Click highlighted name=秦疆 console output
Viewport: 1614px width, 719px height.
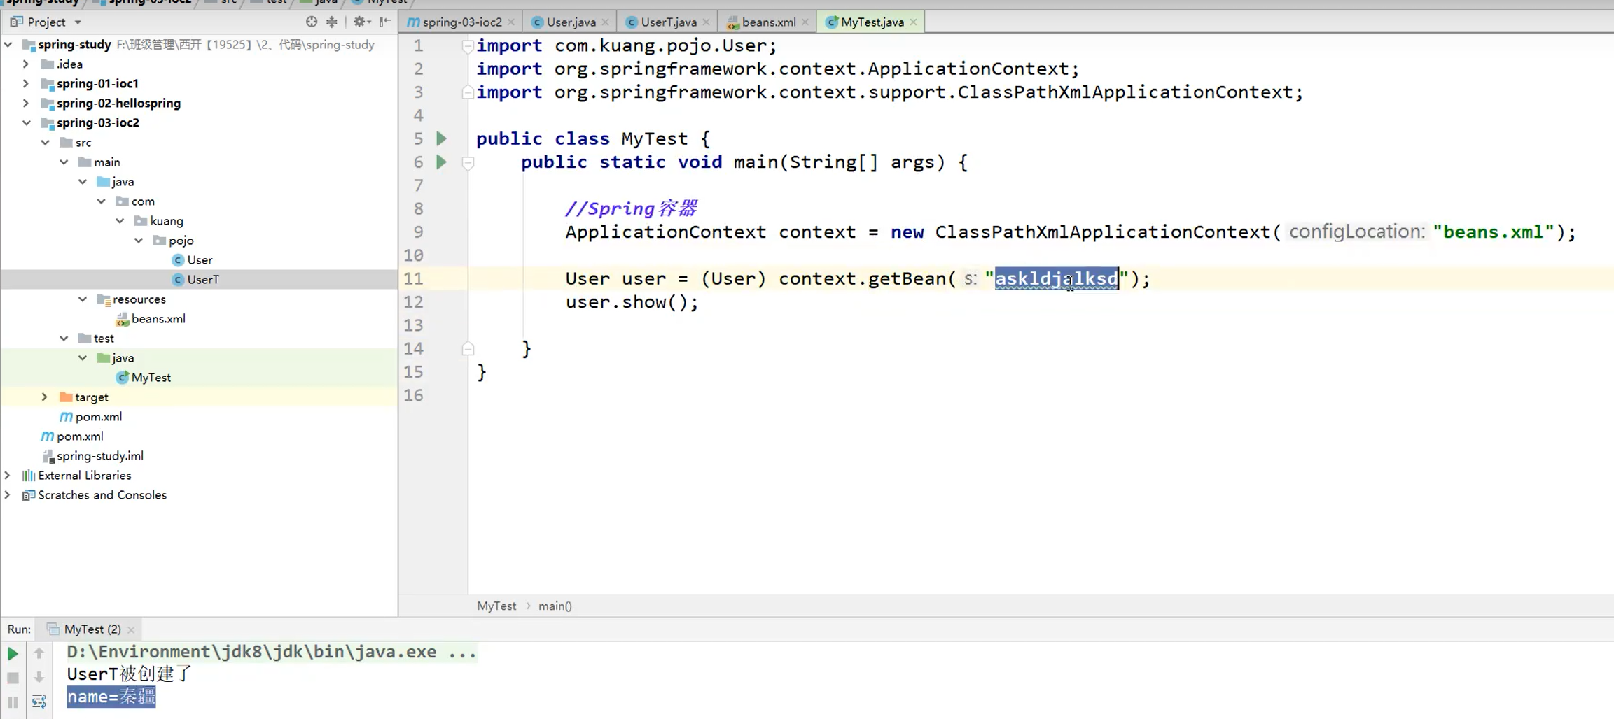[x=111, y=697]
